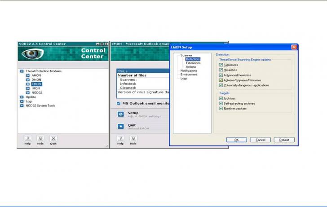Click the EMON Setup gear icon
The image size is (327, 207).
point(121,114)
